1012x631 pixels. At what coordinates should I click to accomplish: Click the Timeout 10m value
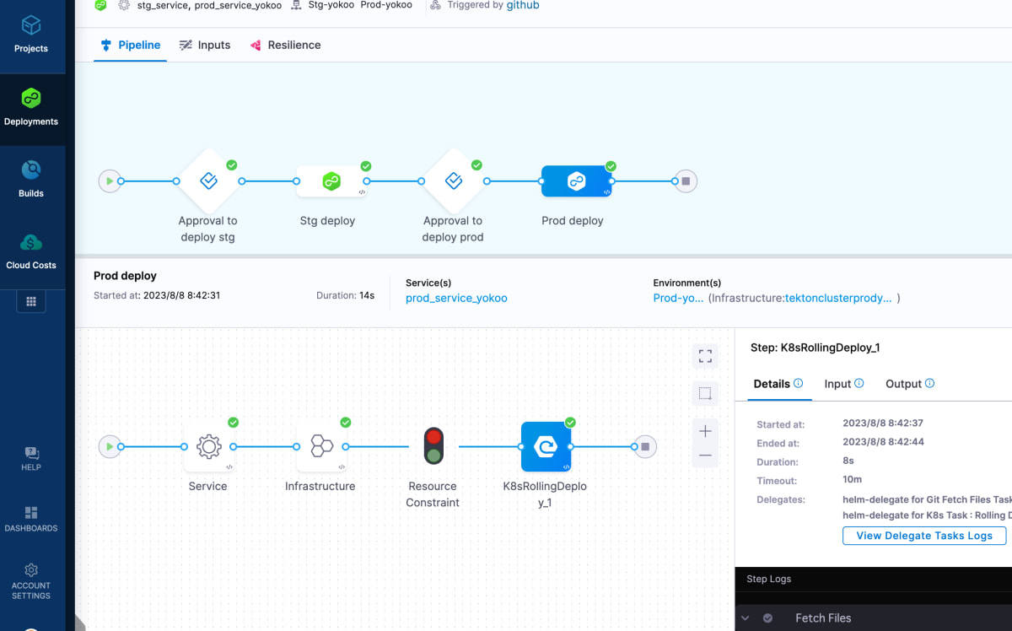[x=852, y=480]
